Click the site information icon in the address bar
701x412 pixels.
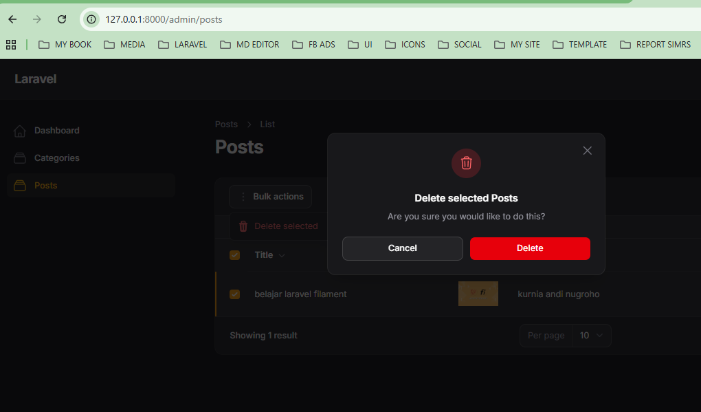91,19
